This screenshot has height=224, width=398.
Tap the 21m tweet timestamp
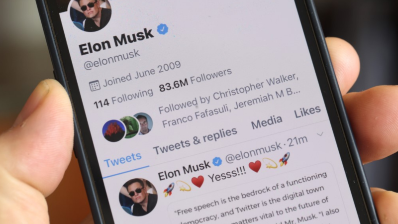298,141
